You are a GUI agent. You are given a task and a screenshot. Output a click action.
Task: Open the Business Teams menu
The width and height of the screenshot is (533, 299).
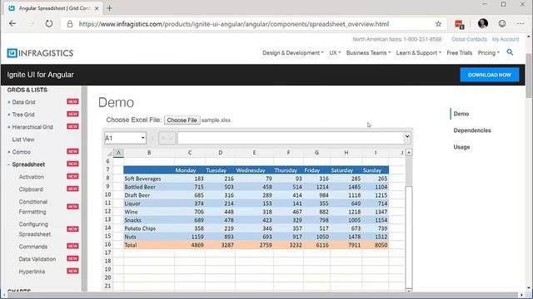(x=368, y=53)
